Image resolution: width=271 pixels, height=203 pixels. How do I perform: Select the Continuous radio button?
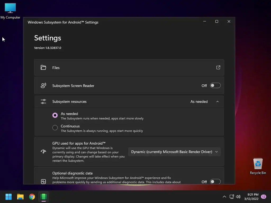pos(55,128)
